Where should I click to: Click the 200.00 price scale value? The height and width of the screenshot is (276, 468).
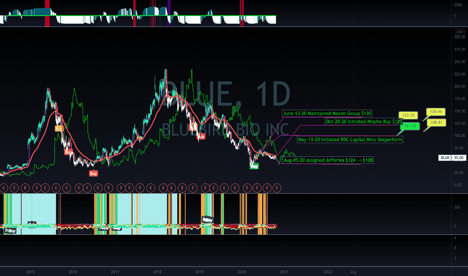[459, 86]
